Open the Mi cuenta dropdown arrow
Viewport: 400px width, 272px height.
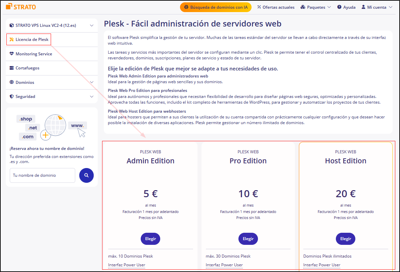click(391, 7)
